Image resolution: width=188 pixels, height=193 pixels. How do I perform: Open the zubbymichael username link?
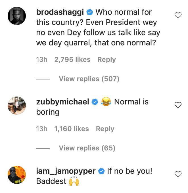[x=63, y=102]
